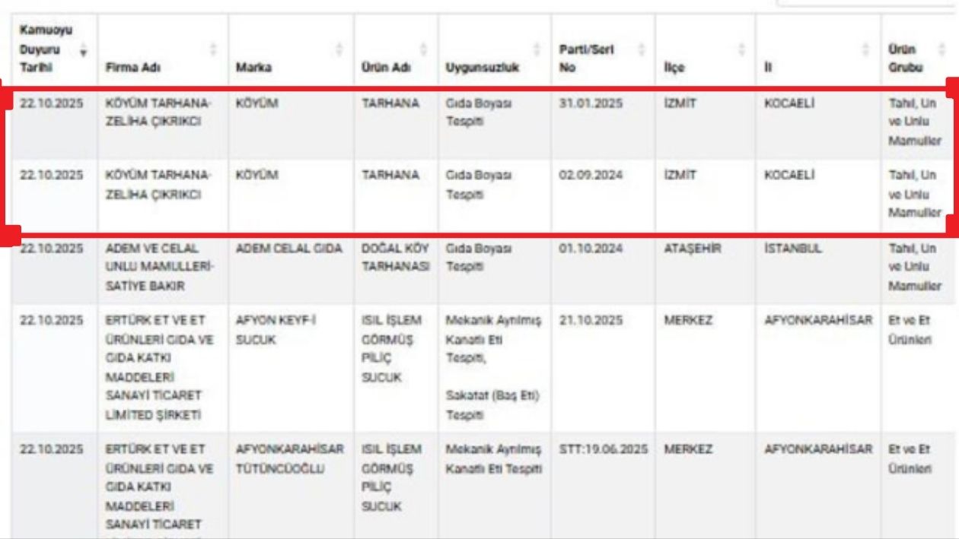This screenshot has width=959, height=539.
Task: Click the İl column sort icon
Action: [867, 50]
